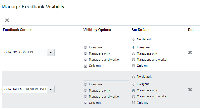
Task: Open the ORA_NO_CONTEXT dropdown arrow
Action: pyautogui.click(x=51, y=53)
